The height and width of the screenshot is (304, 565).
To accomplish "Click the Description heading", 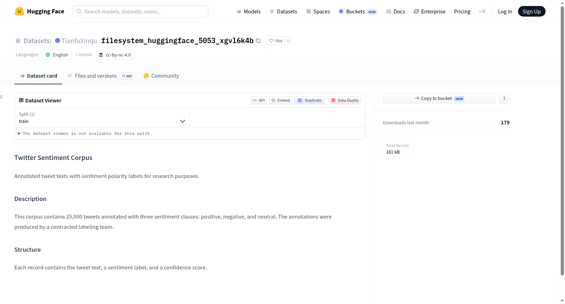I will click(x=30, y=199).
